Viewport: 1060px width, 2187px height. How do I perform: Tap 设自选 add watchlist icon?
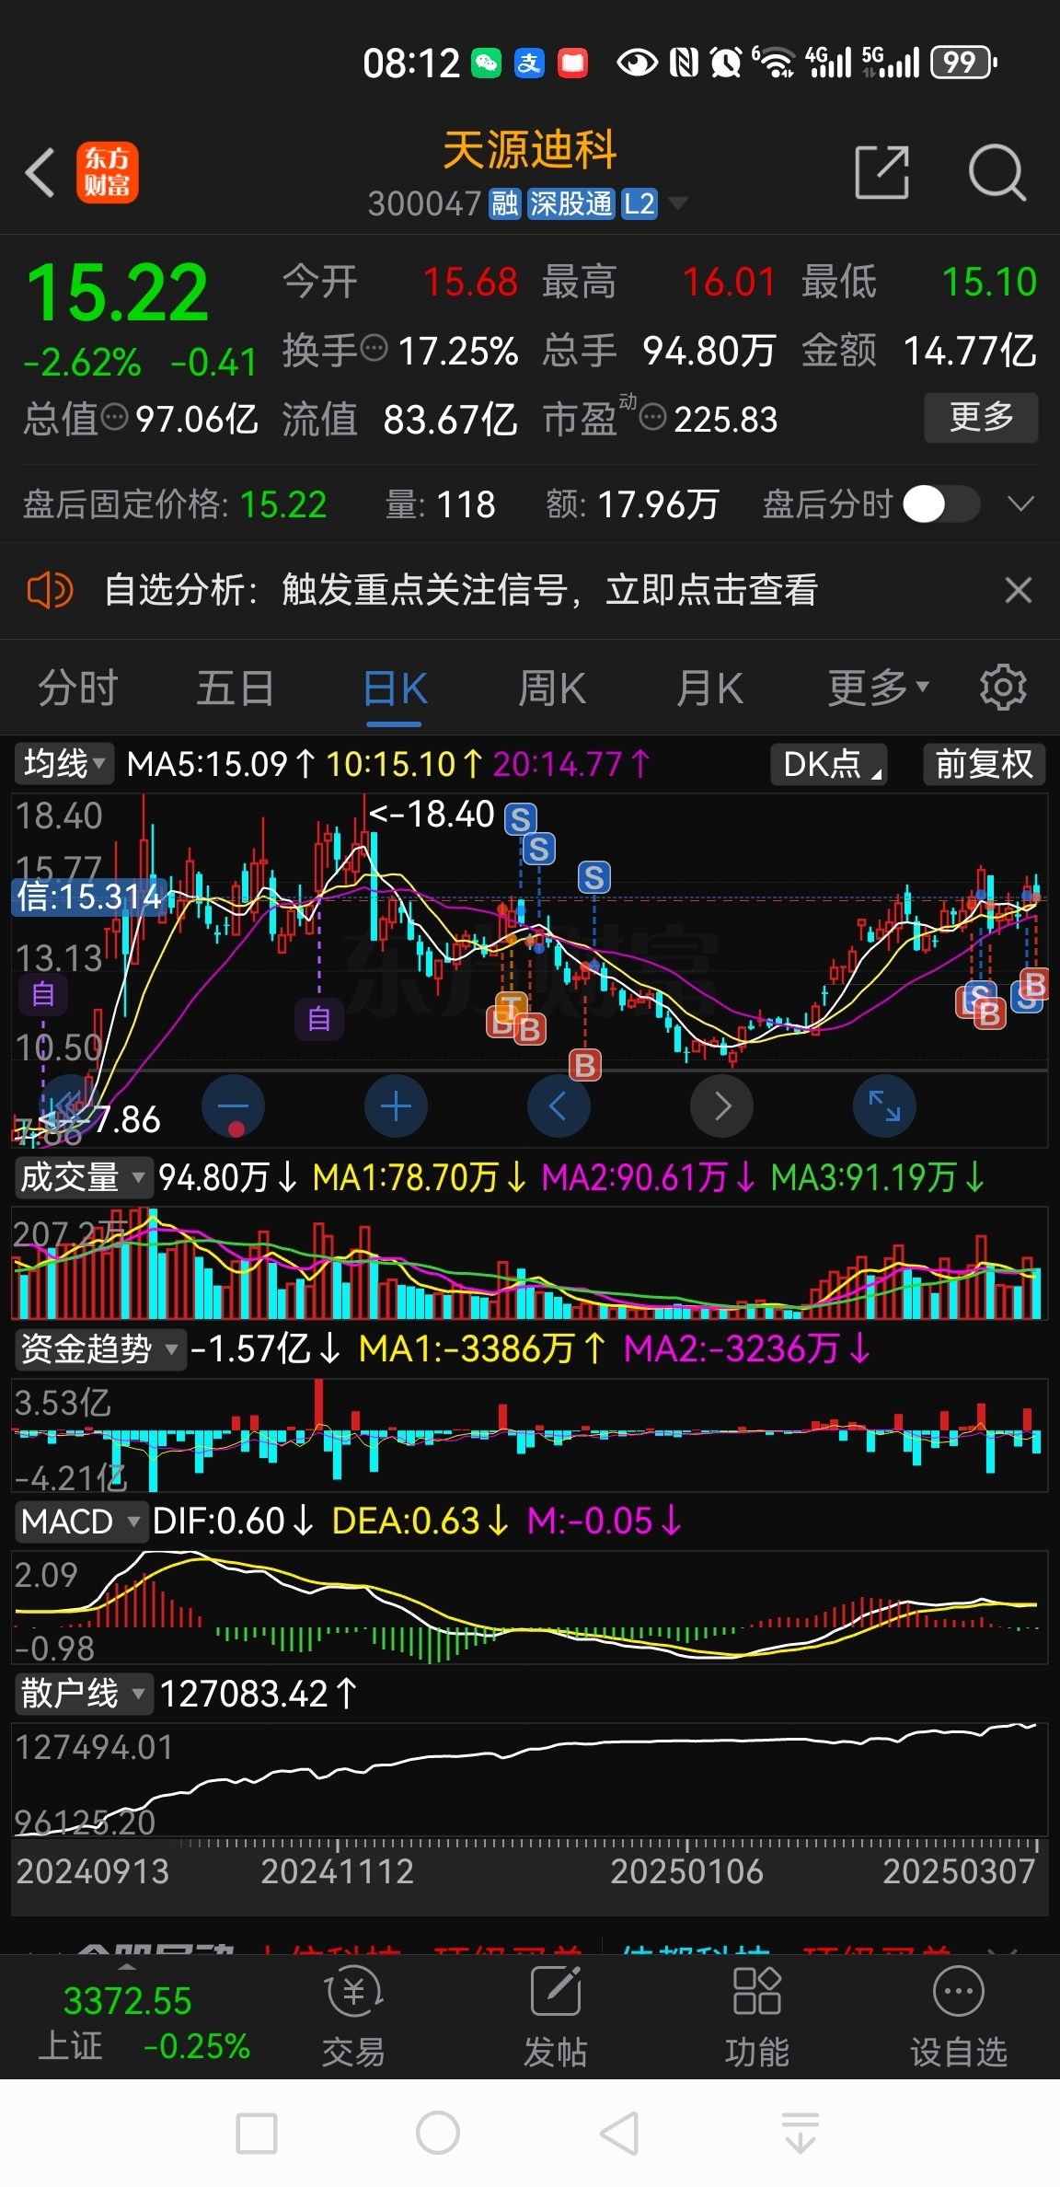[959, 2016]
